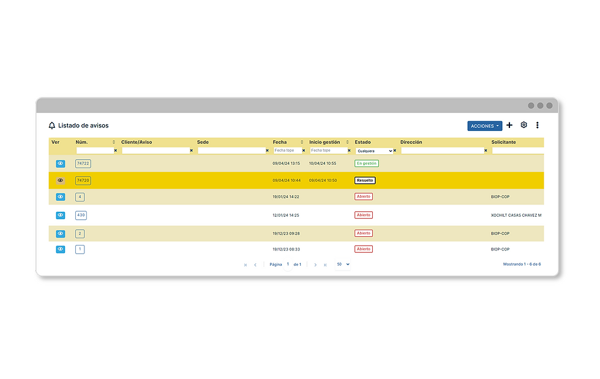Toggle the eye icon for aviso 430

point(60,215)
